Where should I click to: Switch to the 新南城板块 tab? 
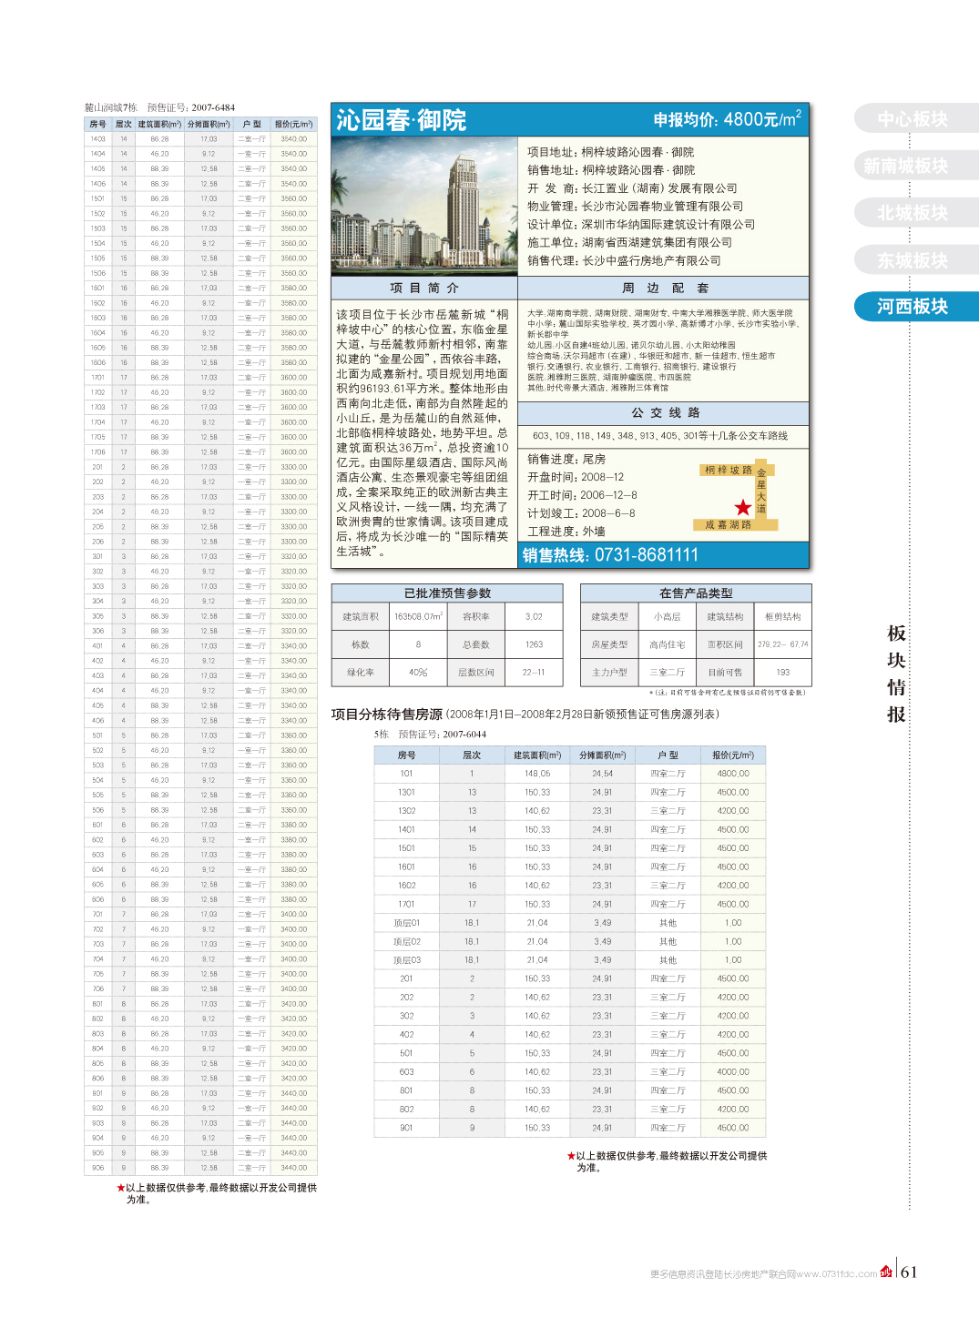(906, 166)
